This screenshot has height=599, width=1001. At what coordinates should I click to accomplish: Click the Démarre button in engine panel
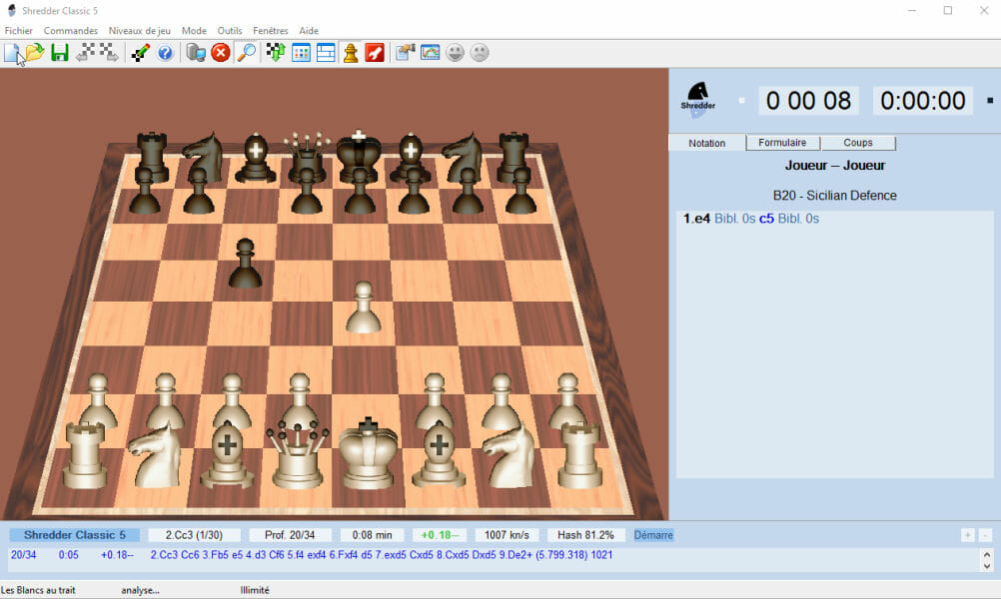click(653, 535)
